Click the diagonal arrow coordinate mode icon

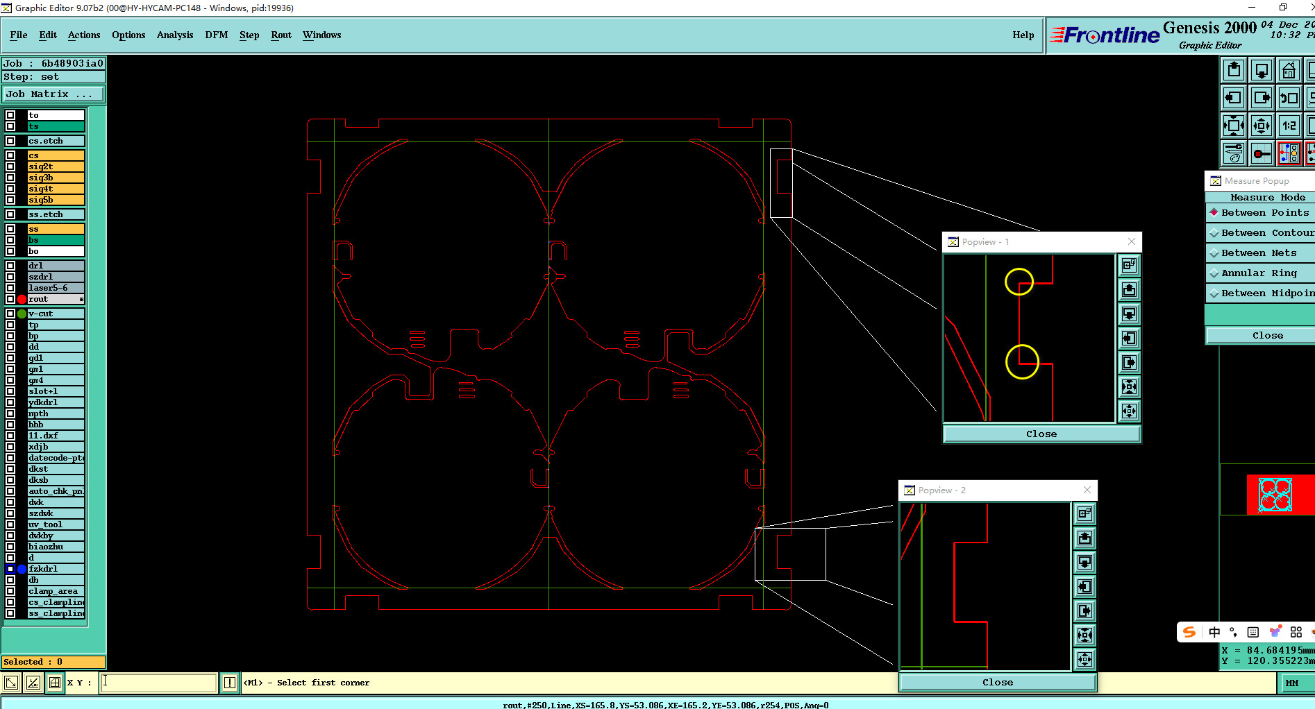tap(10, 683)
